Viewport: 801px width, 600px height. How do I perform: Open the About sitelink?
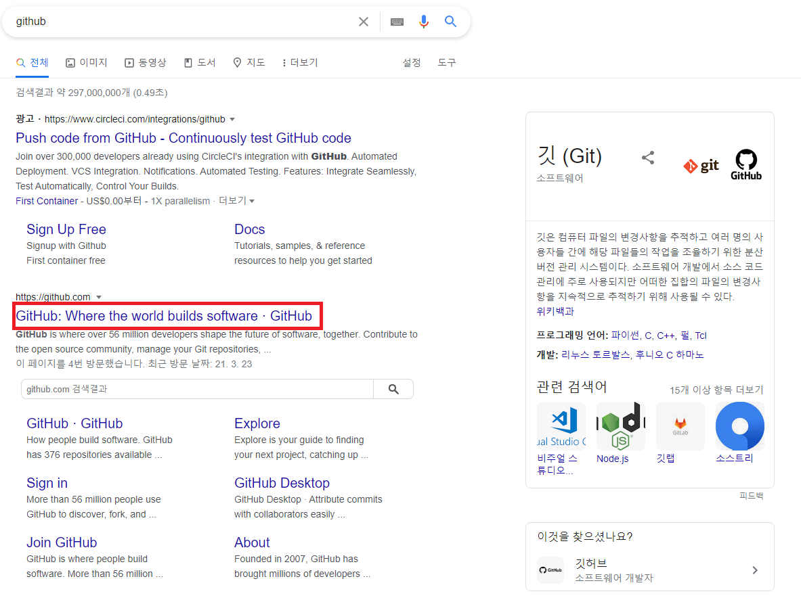click(x=252, y=543)
